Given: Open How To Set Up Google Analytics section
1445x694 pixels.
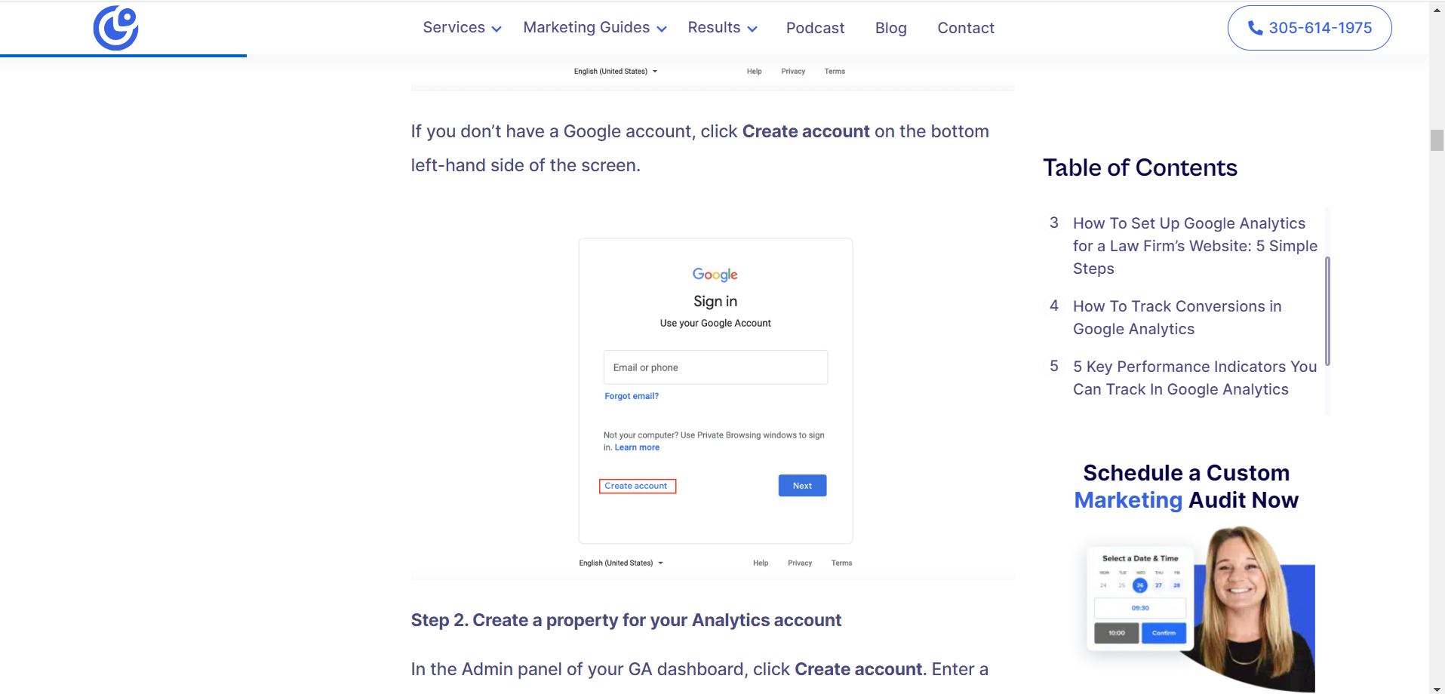Looking at the screenshot, I should point(1195,246).
